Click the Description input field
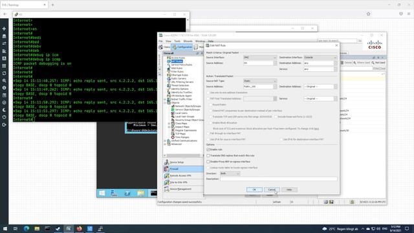The width and height of the screenshot is (414, 233). coord(279,179)
